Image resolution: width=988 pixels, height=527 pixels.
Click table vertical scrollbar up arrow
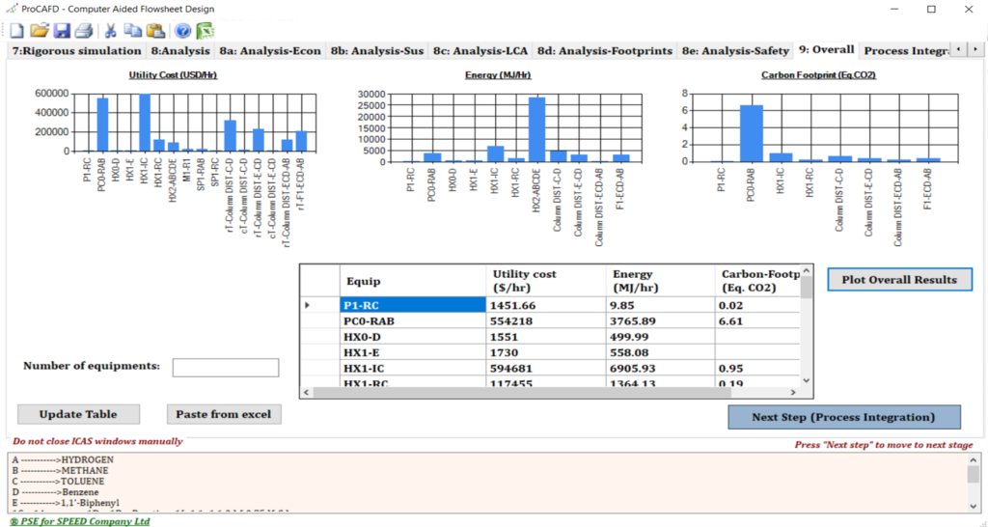click(x=807, y=271)
